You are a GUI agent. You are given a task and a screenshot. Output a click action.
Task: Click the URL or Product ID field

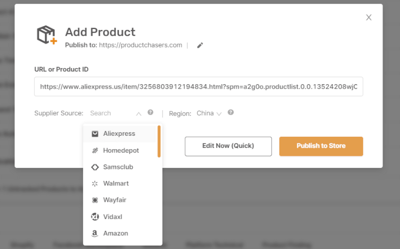click(198, 87)
